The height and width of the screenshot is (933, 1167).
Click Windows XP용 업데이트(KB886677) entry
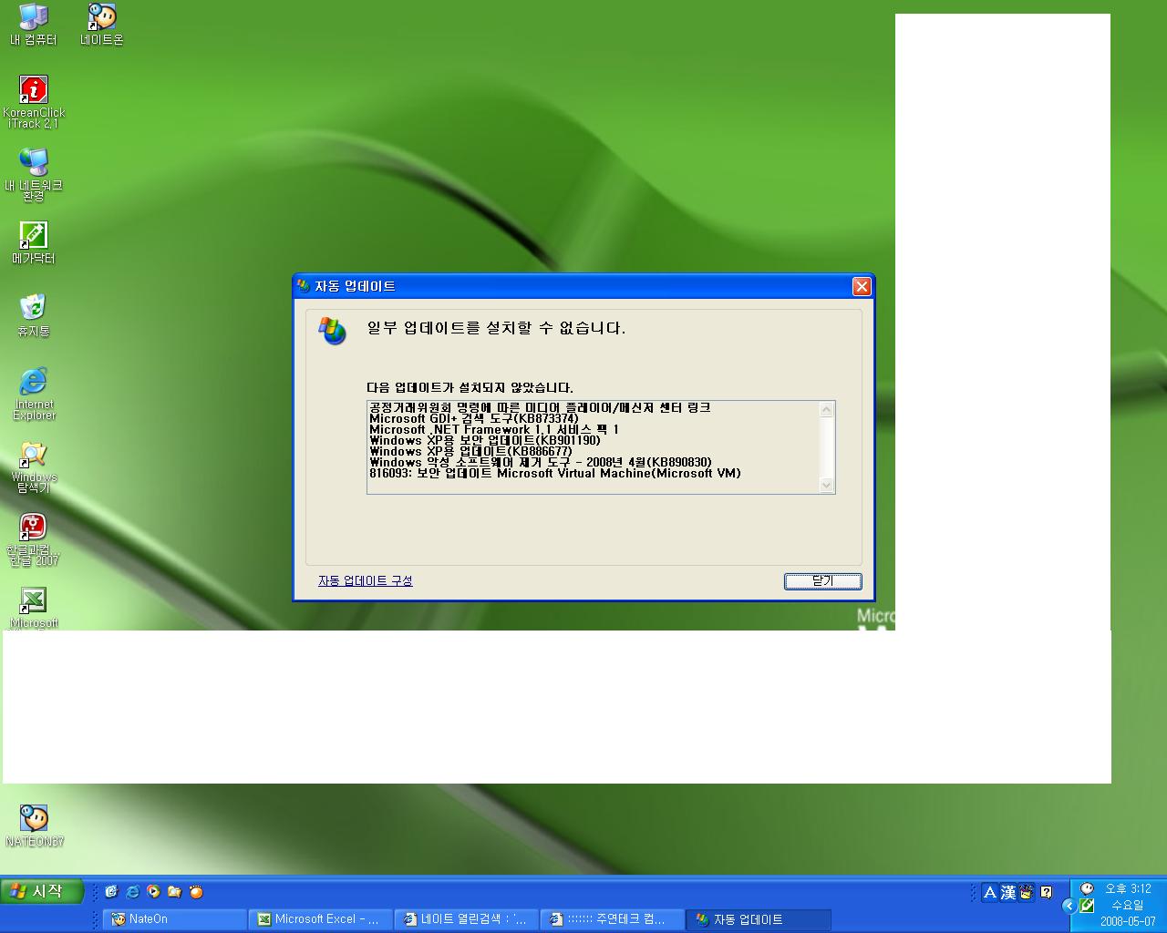point(470,452)
